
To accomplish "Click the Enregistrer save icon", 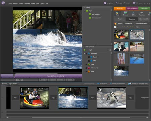I will 105,3.
